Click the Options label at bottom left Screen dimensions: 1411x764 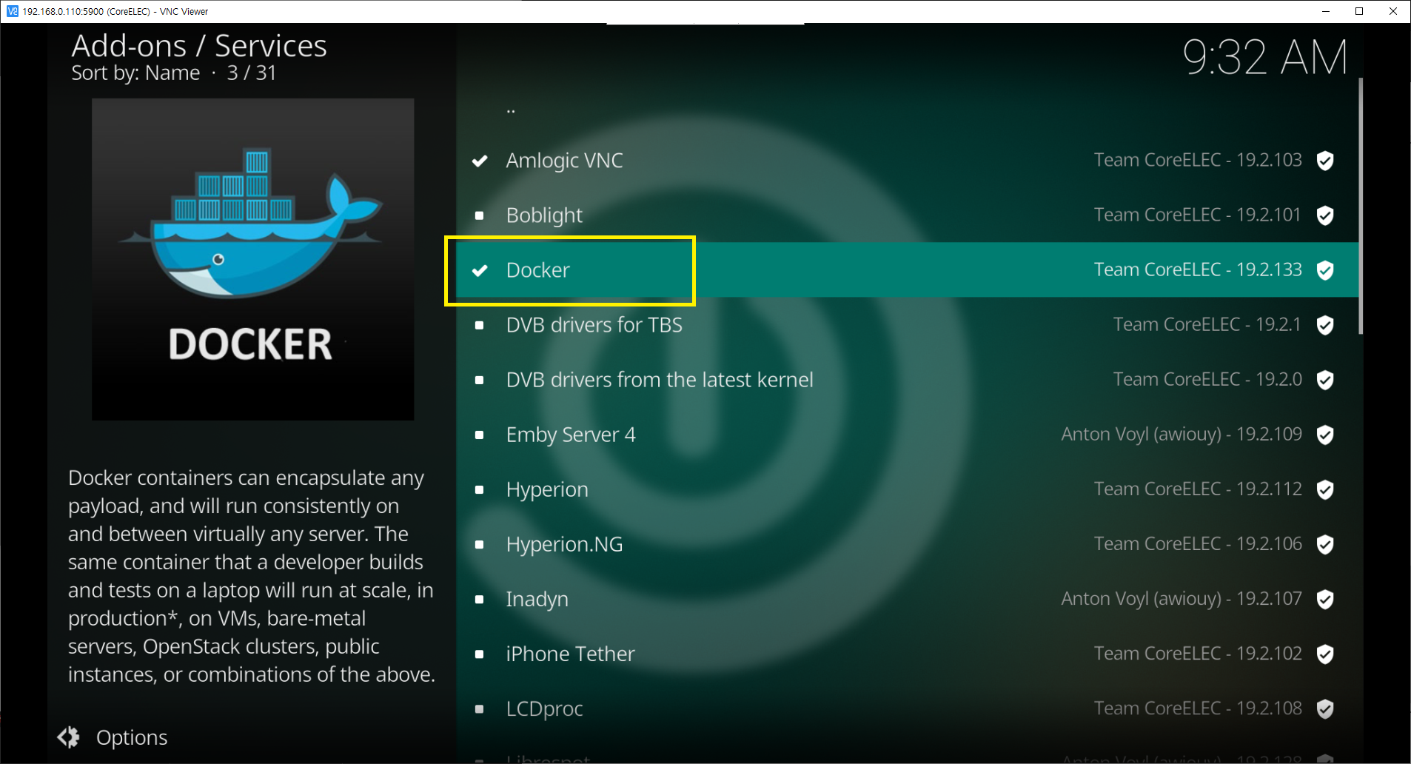tap(132, 737)
